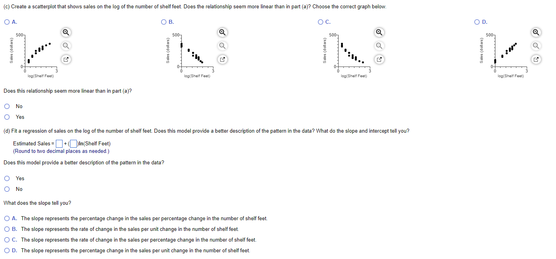Zoom in on the graph A scatterplot
The height and width of the screenshot is (259, 556).
point(66,32)
